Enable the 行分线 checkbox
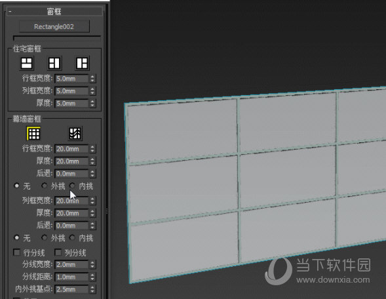Image resolution: width=386 pixels, height=299 pixels. click(17, 252)
